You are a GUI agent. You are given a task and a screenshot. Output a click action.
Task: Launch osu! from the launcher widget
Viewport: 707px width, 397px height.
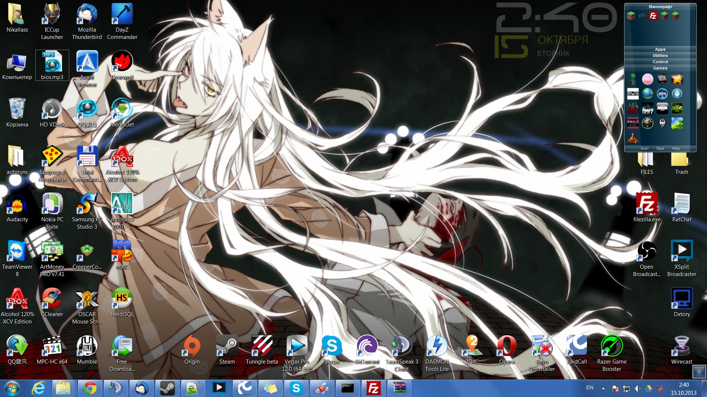point(647,79)
